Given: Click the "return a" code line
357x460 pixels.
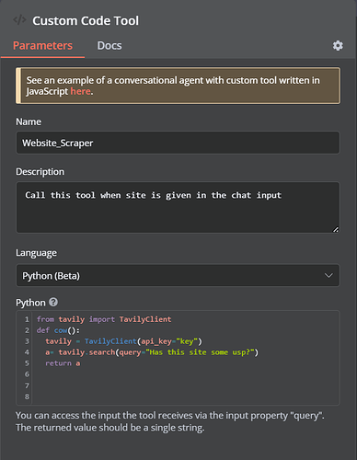Looking at the screenshot, I should (x=63, y=363).
